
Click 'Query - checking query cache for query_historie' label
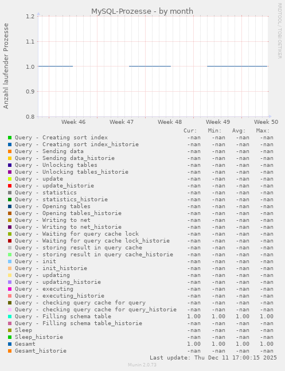click(x=96, y=310)
